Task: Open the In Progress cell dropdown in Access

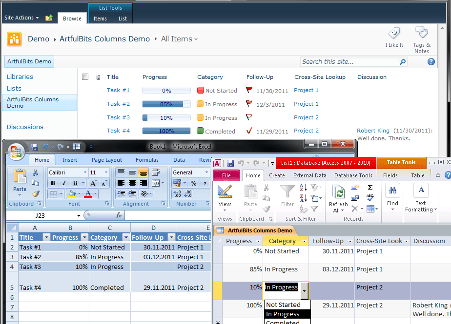Action: point(304,291)
